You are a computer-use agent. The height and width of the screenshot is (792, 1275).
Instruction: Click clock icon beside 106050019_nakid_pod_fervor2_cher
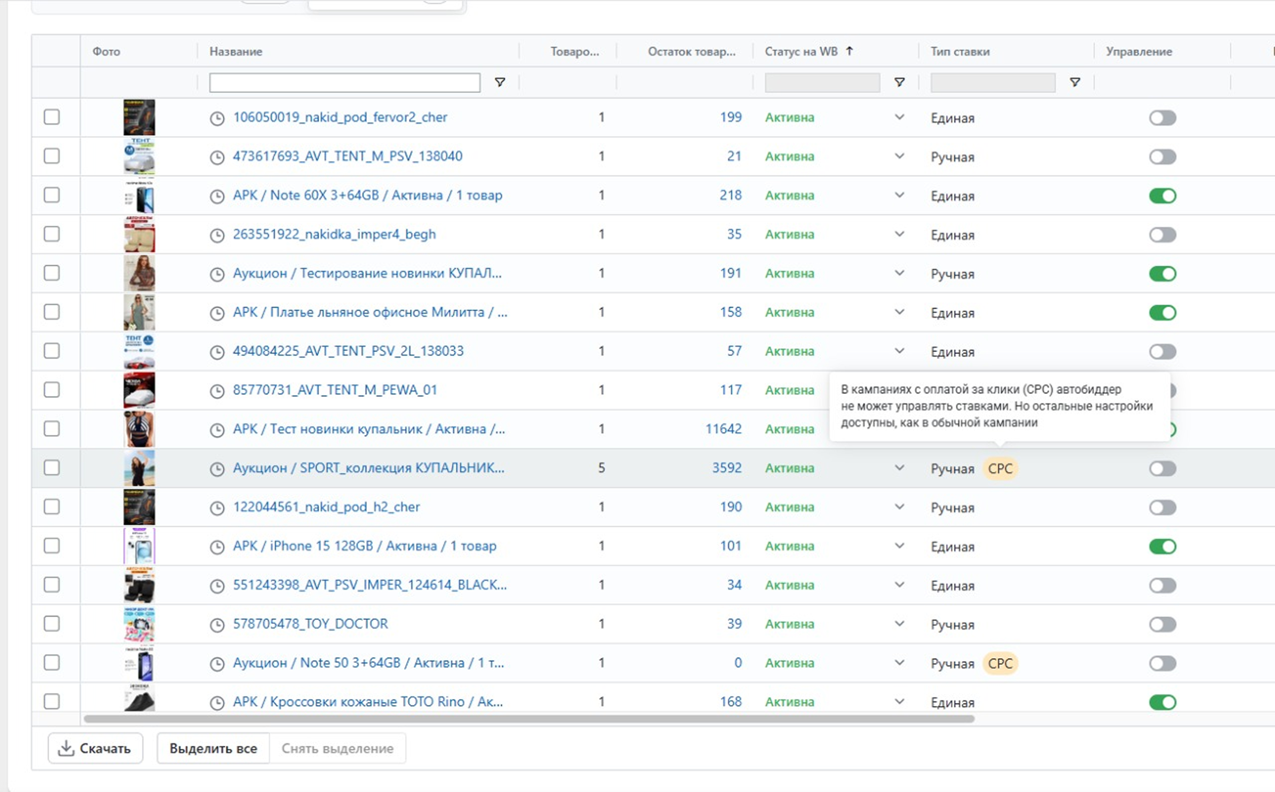[217, 119]
